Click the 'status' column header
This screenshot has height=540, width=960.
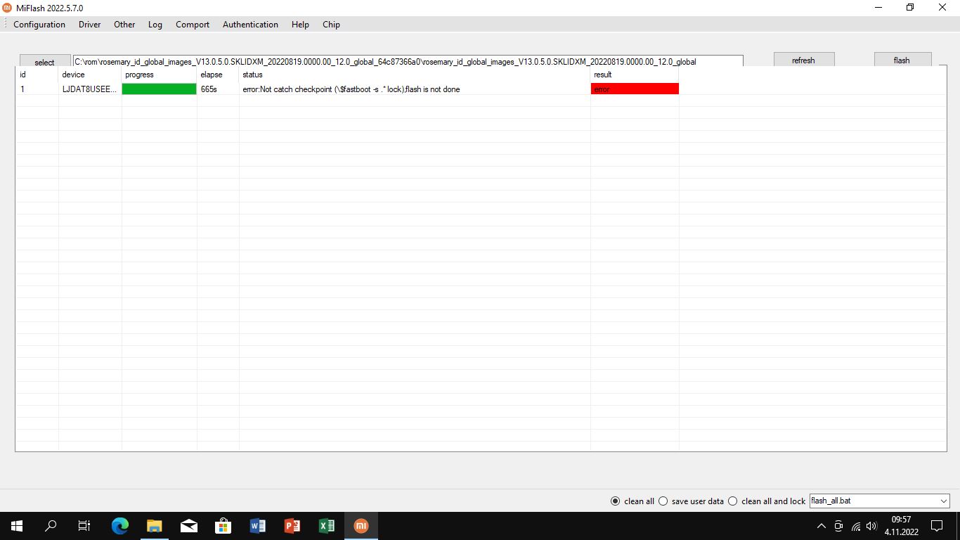coord(415,75)
